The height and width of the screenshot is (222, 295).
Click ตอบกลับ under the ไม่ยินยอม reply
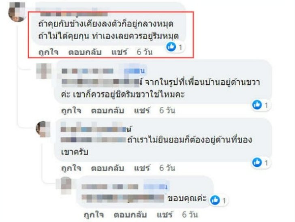[x=108, y=168]
